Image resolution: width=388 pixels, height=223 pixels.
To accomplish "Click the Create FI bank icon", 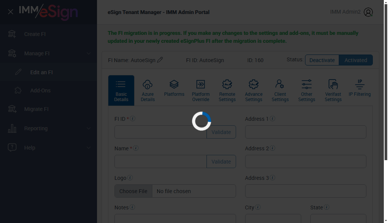I will (12, 34).
